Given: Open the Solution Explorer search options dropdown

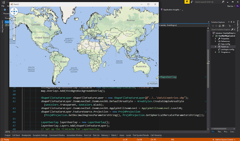Looking at the screenshot, I should pyautogui.click(x=234, y=30).
